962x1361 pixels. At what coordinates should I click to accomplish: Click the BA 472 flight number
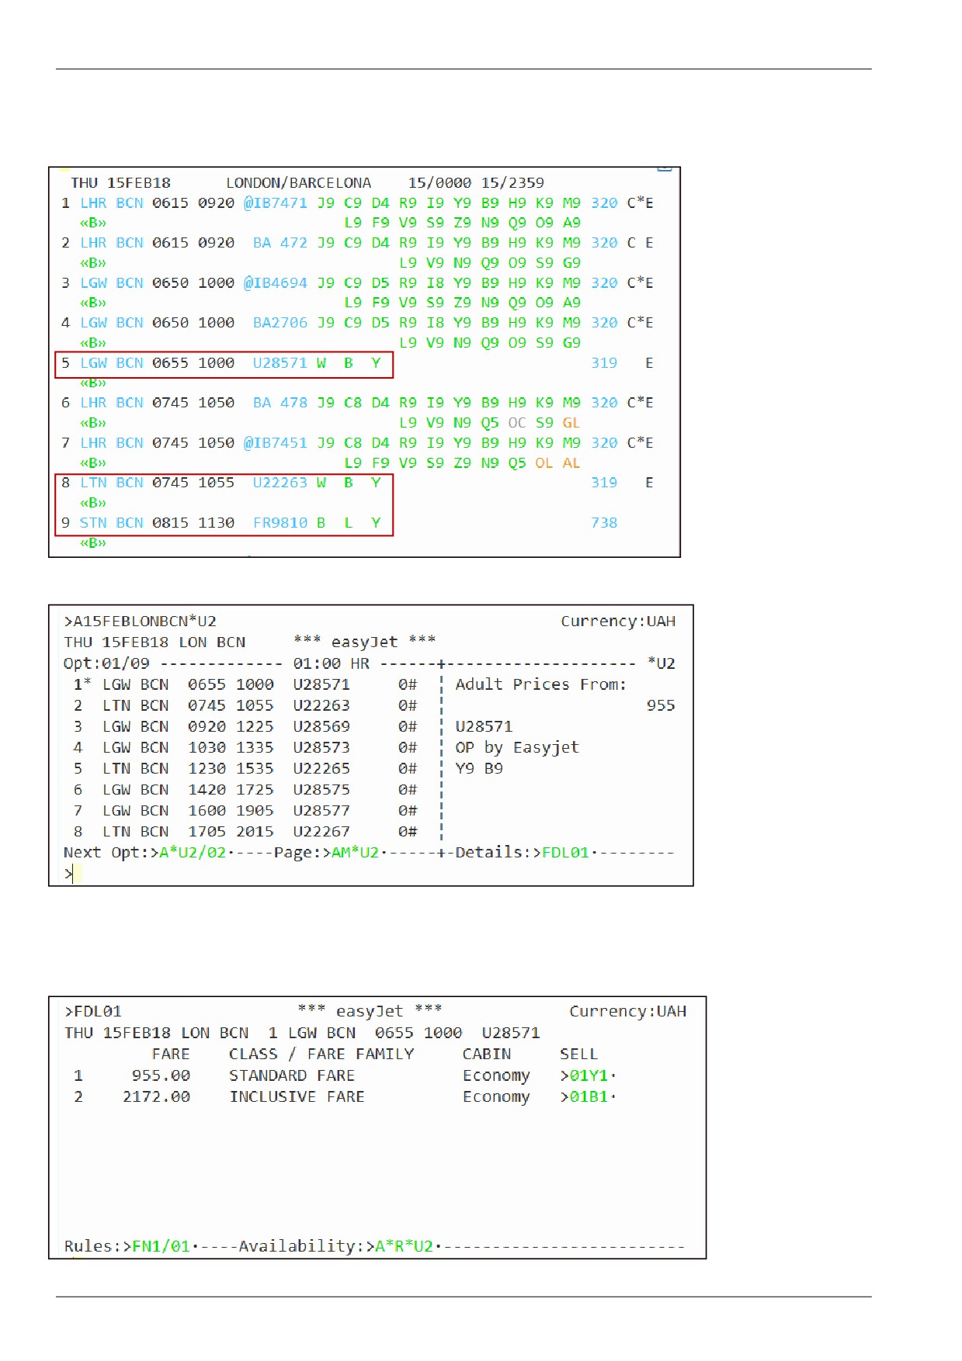(x=280, y=243)
